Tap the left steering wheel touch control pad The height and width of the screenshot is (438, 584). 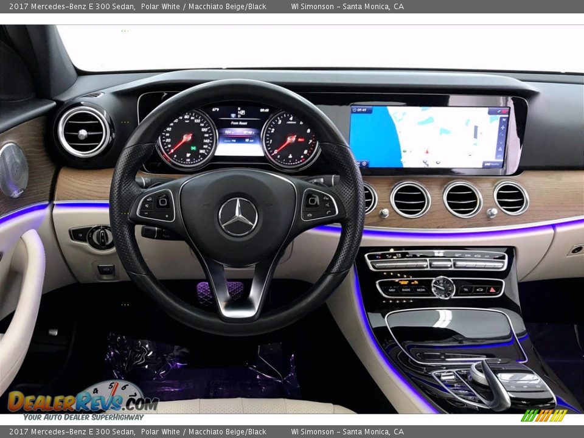point(163,201)
